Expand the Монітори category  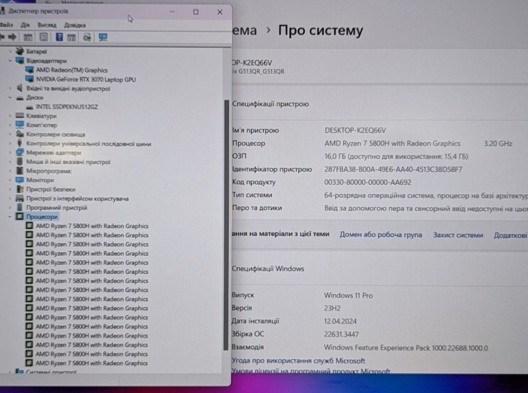tap(11, 180)
